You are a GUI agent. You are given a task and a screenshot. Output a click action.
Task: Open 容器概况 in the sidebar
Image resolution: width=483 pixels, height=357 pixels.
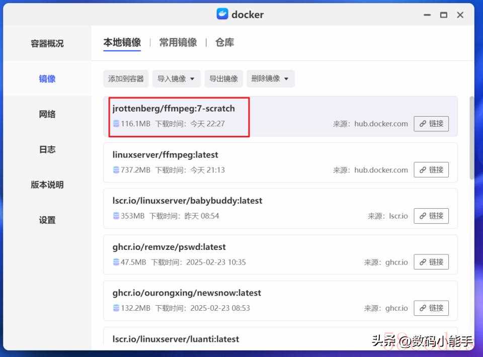click(47, 44)
